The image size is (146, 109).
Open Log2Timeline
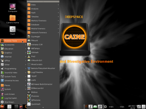43,72
